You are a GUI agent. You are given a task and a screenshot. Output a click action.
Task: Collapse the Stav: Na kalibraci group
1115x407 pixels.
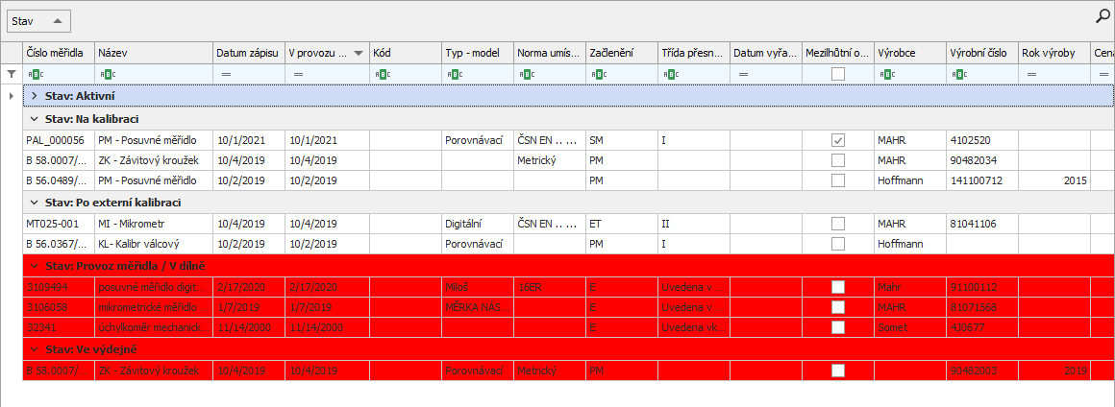[x=34, y=119]
